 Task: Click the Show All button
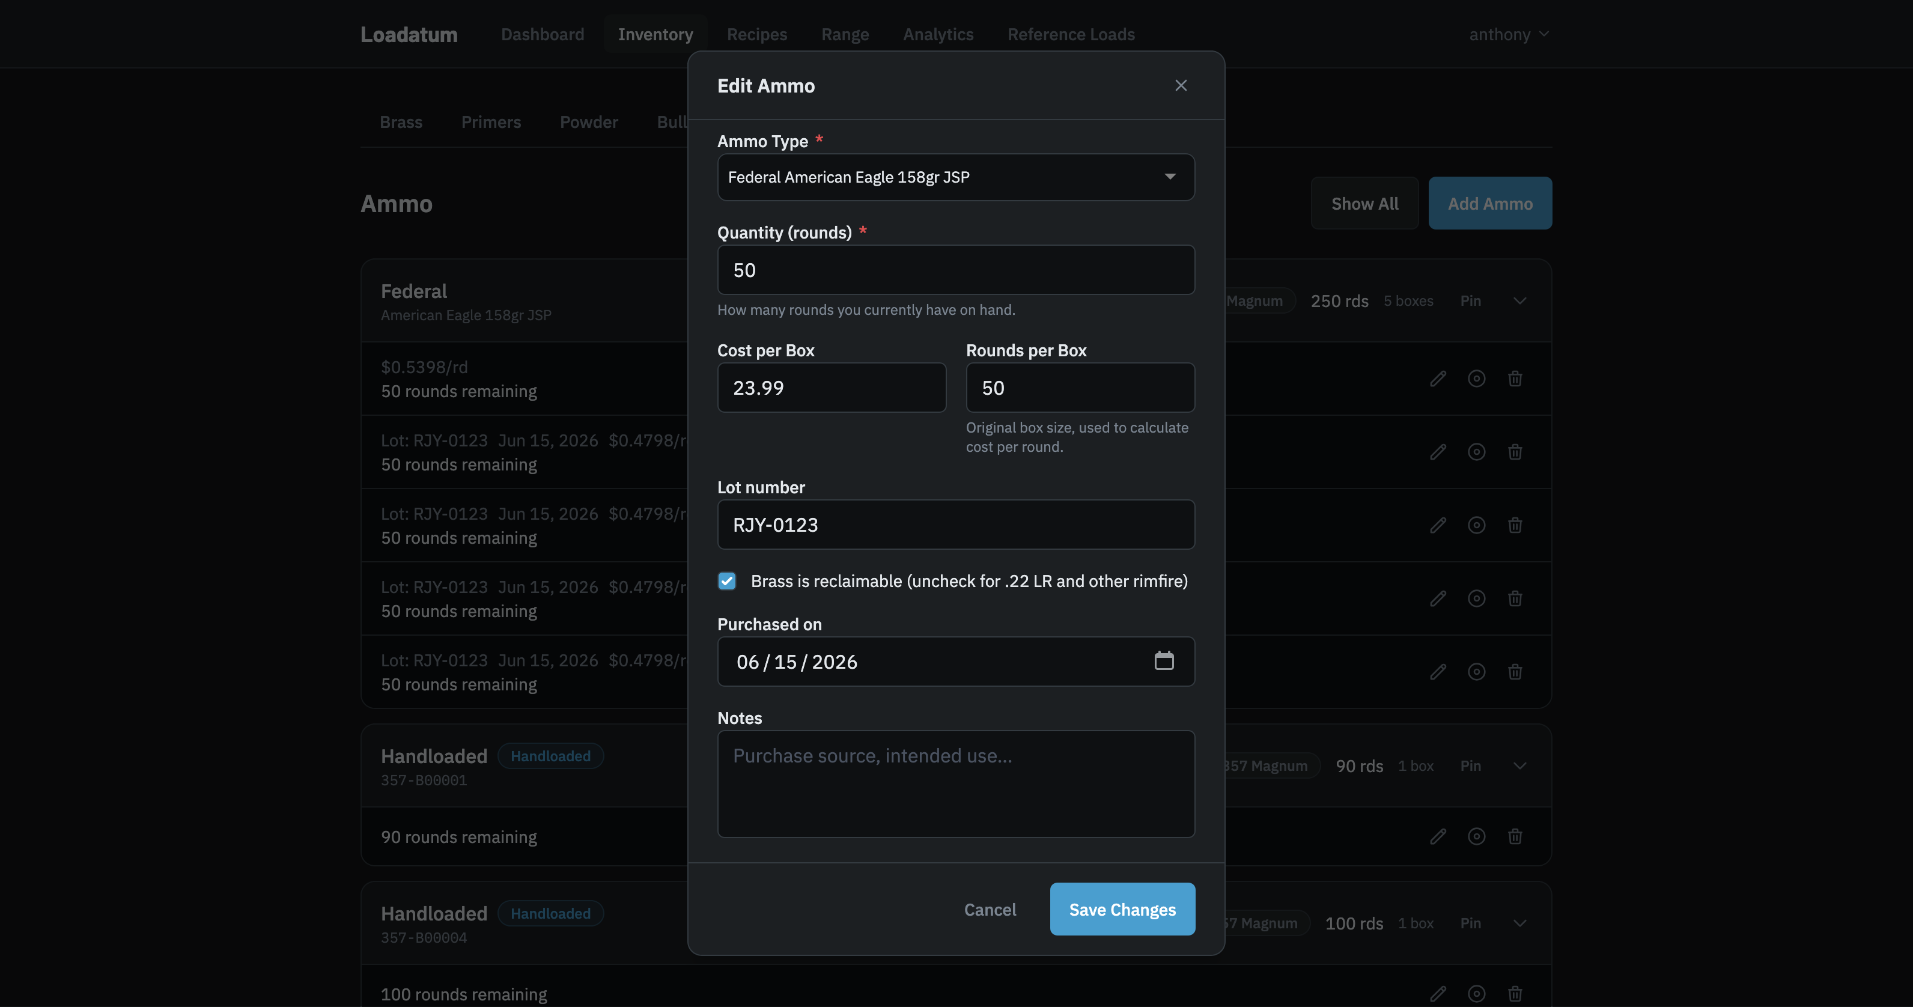(1364, 204)
